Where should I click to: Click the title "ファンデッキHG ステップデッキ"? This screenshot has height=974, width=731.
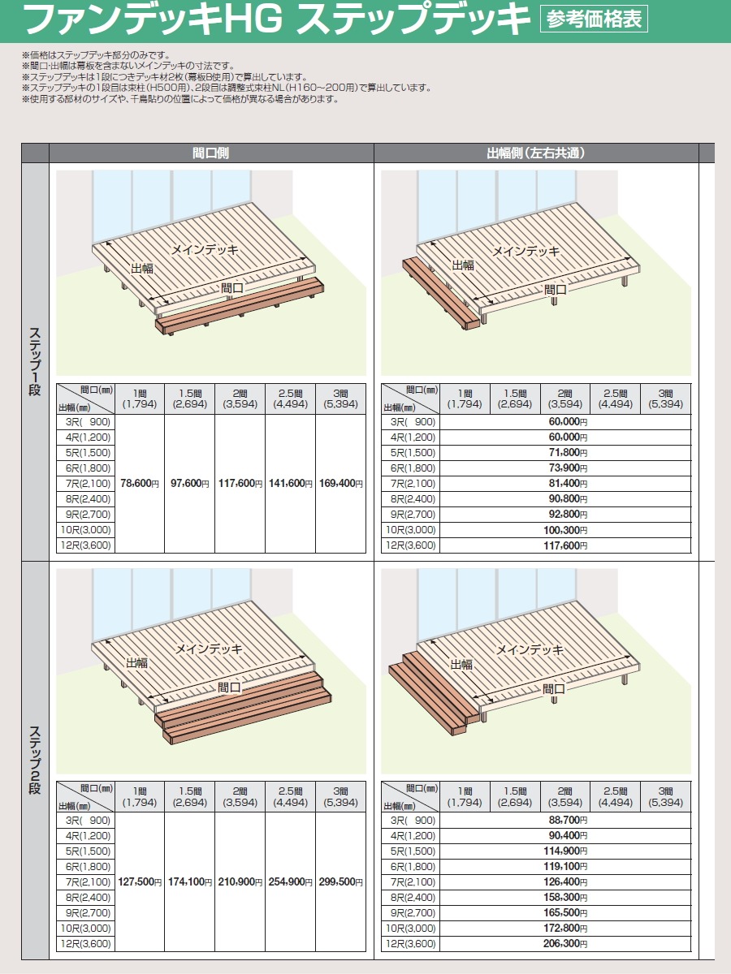[x=277, y=19]
